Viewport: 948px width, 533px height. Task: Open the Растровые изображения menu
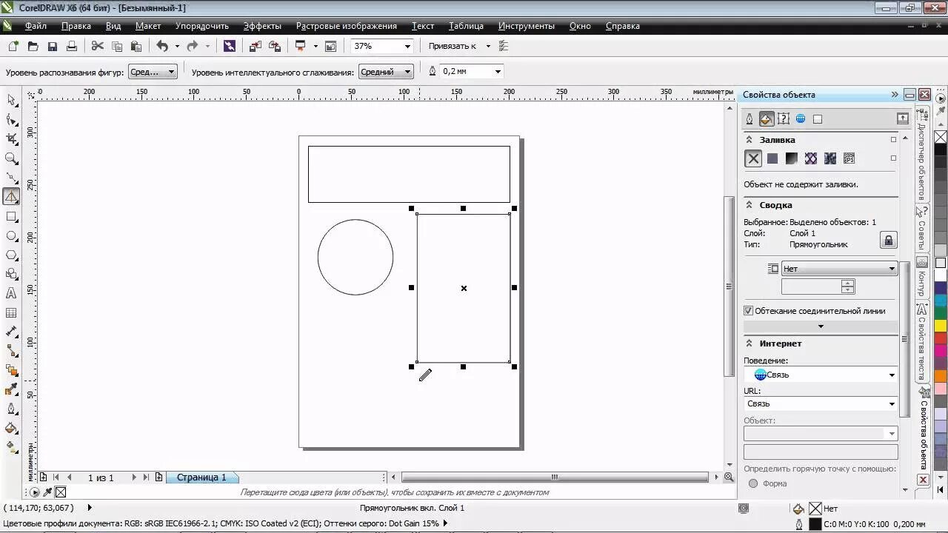pyautogui.click(x=347, y=26)
